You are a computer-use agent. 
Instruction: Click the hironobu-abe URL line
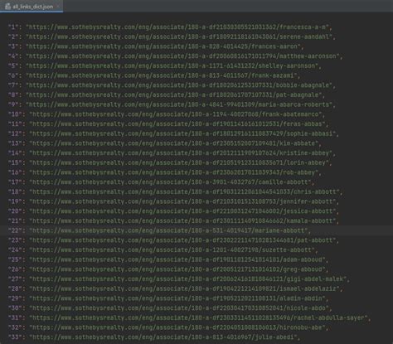[x=177, y=327]
